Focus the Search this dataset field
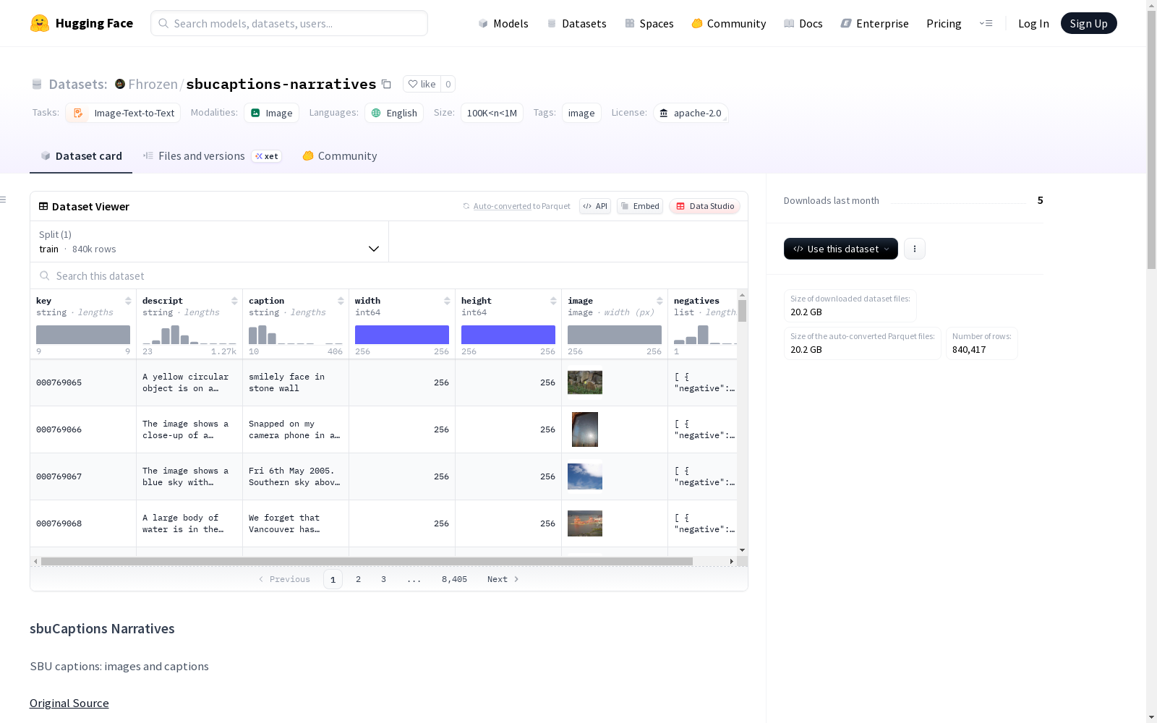The height and width of the screenshot is (723, 1157). point(389,275)
